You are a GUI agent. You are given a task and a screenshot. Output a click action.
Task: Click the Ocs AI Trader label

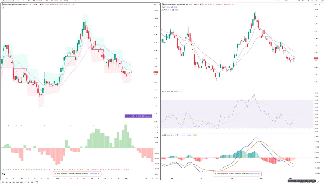click(130, 116)
